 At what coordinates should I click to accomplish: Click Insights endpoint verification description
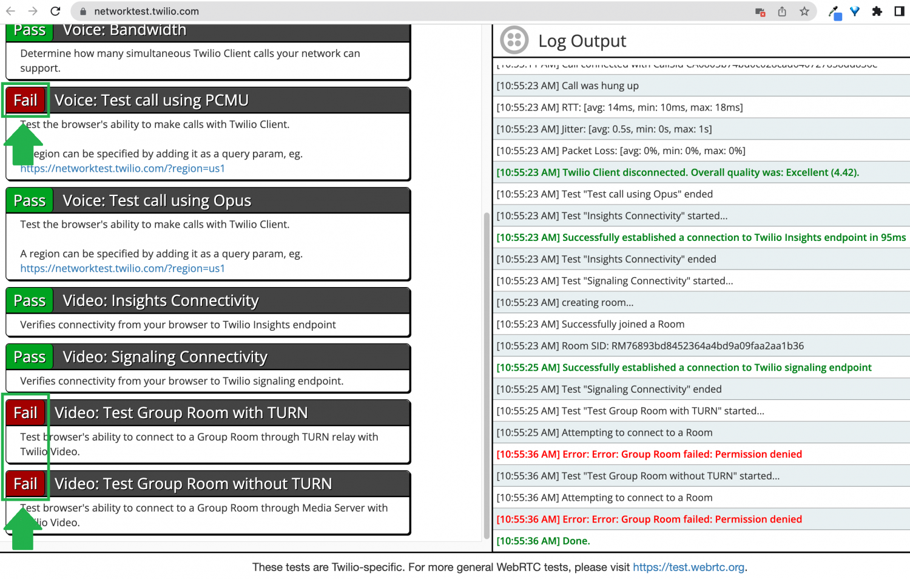(178, 325)
